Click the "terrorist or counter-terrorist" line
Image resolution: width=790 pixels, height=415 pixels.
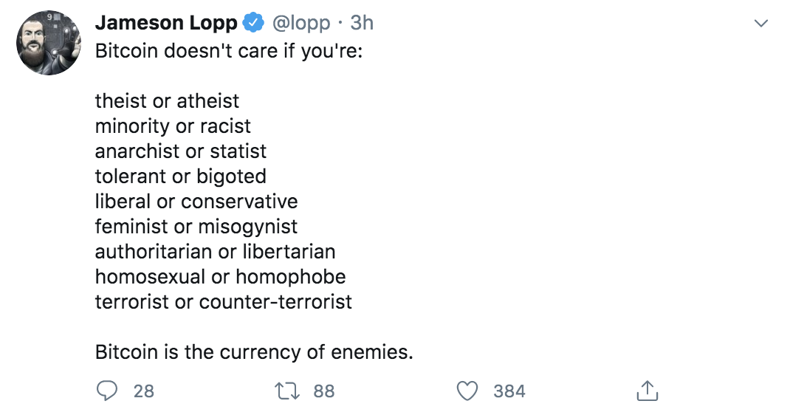click(x=223, y=301)
